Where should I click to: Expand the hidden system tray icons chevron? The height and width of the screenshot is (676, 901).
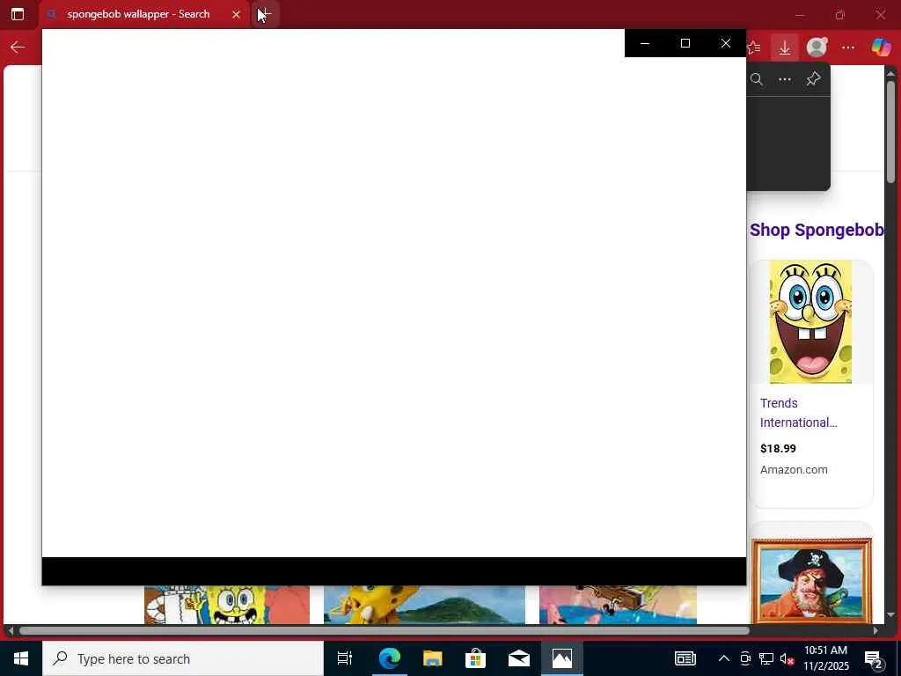click(x=724, y=658)
